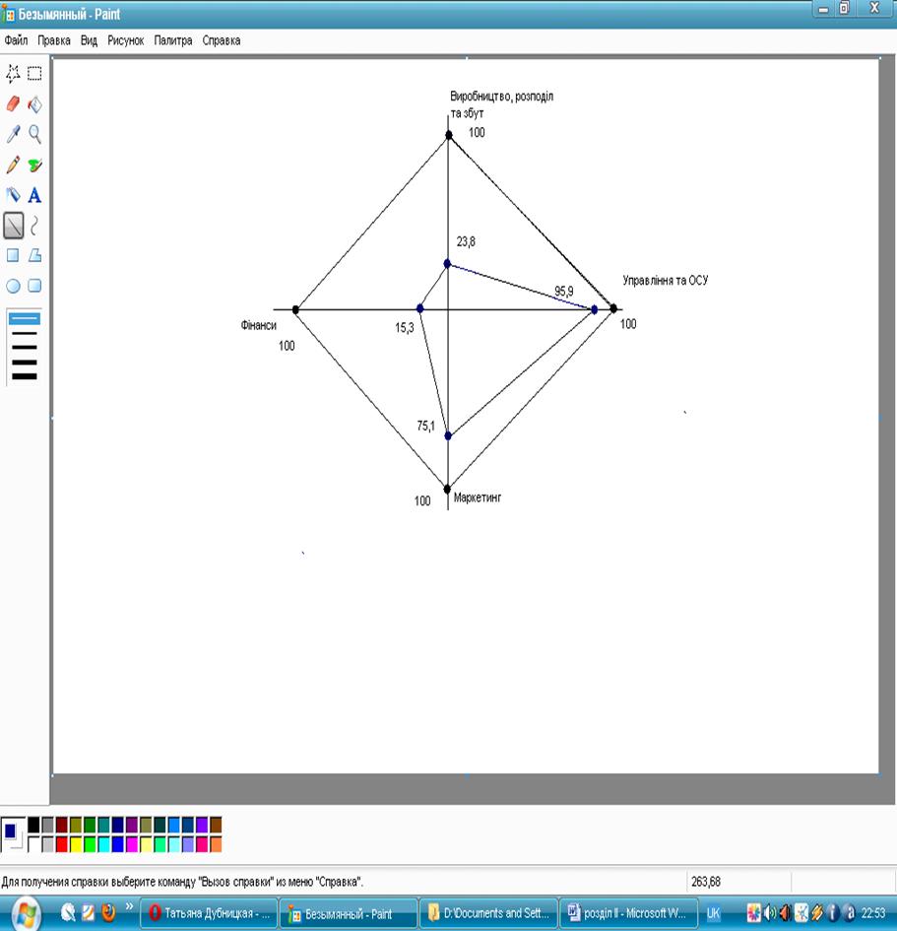Pick the black color swatch
Viewport: 897px width, 931px height.
click(33, 825)
